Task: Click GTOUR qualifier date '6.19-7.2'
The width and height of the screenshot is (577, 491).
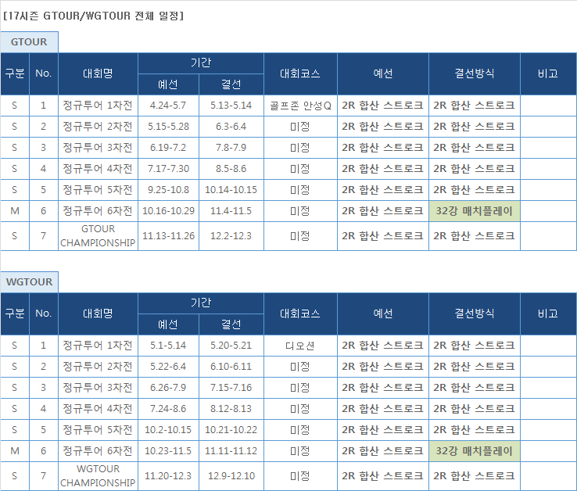Action: tap(168, 148)
